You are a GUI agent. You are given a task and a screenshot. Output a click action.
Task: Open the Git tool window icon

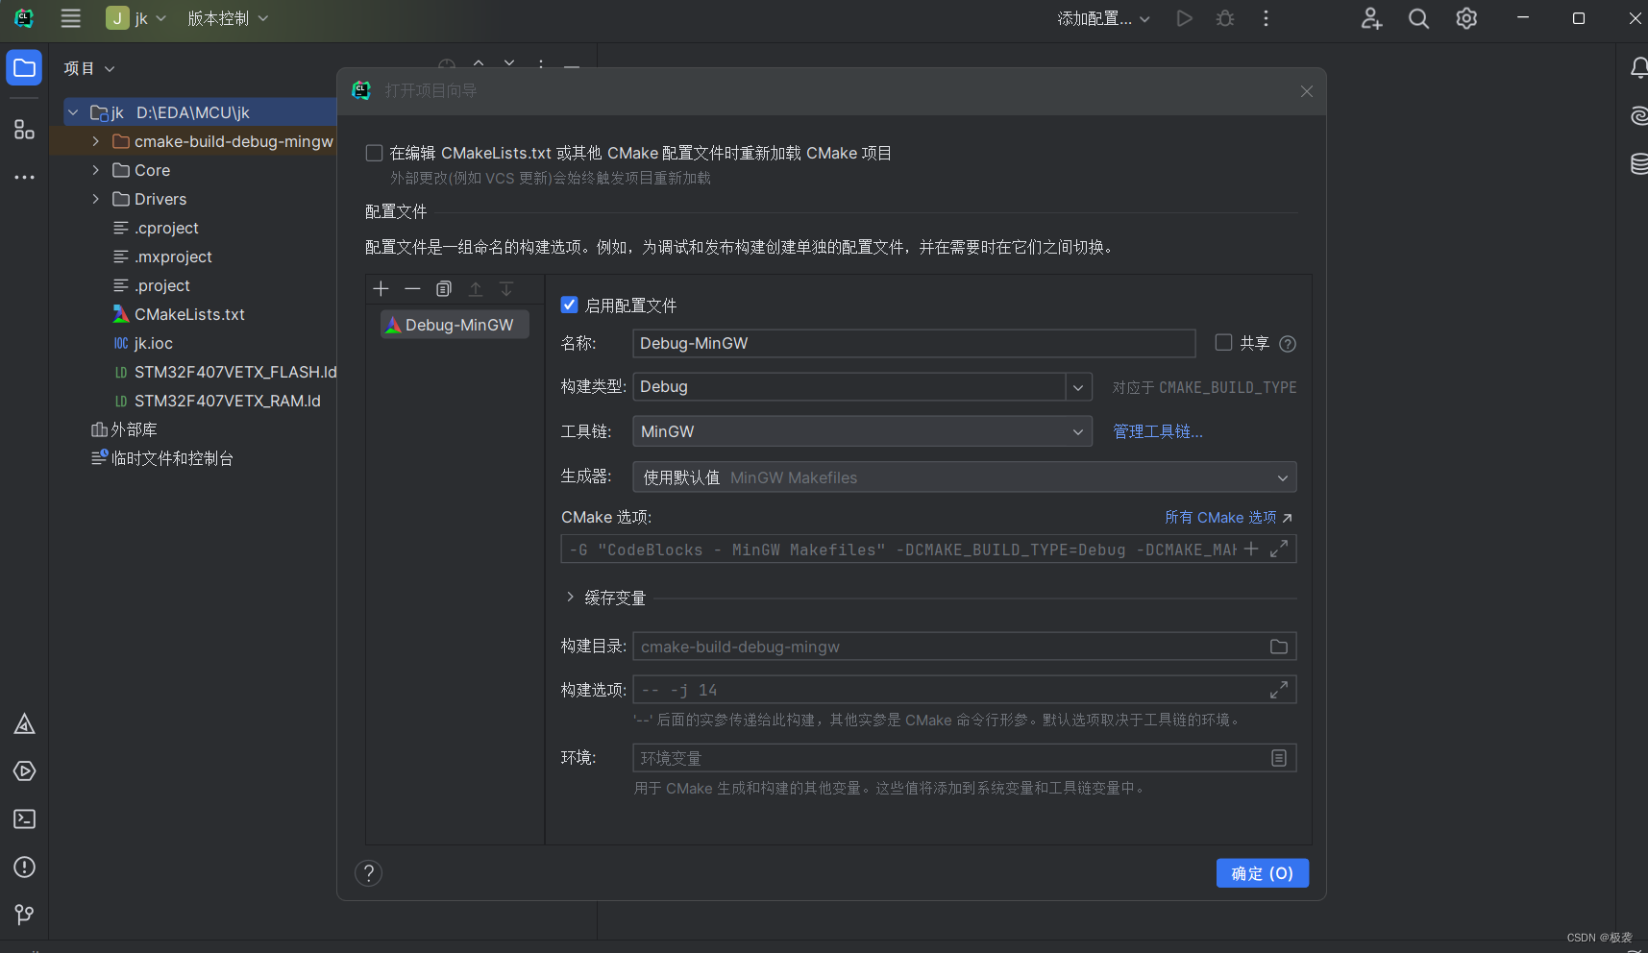(24, 915)
